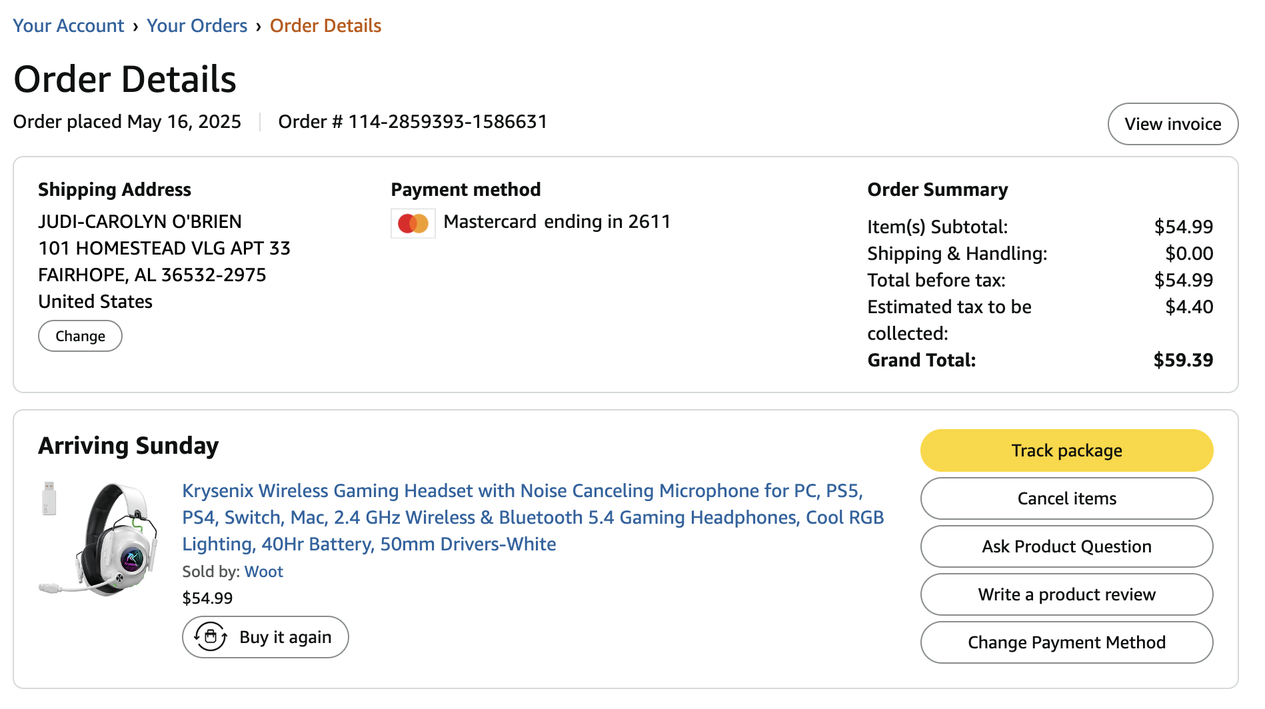Click the Grand Total amount $59.39
The image size is (1265, 709).
pyautogui.click(x=1183, y=360)
